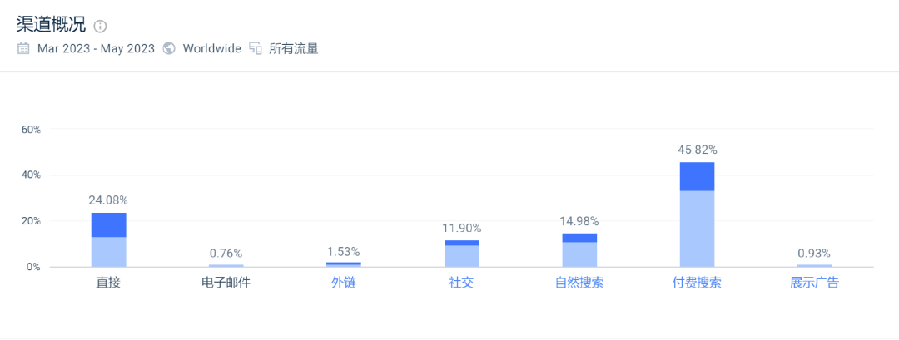The height and width of the screenshot is (340, 899).
Task: Click the info icon beside 渠道概况
Action: [101, 27]
